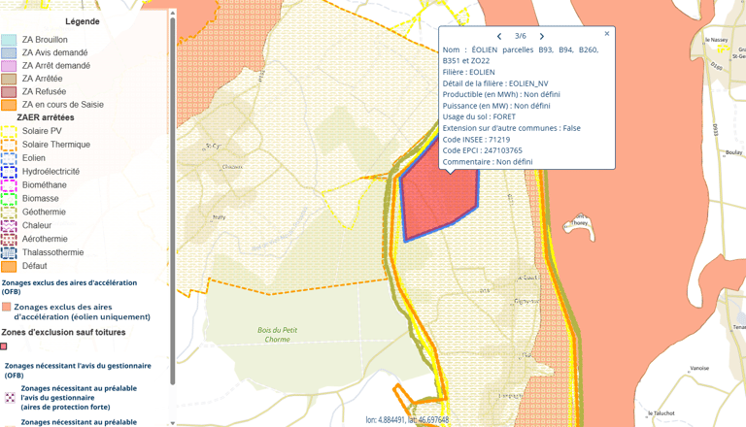746x427 pixels.
Task: Click the Hydroélectricité legend symbol
Action: pos(9,172)
